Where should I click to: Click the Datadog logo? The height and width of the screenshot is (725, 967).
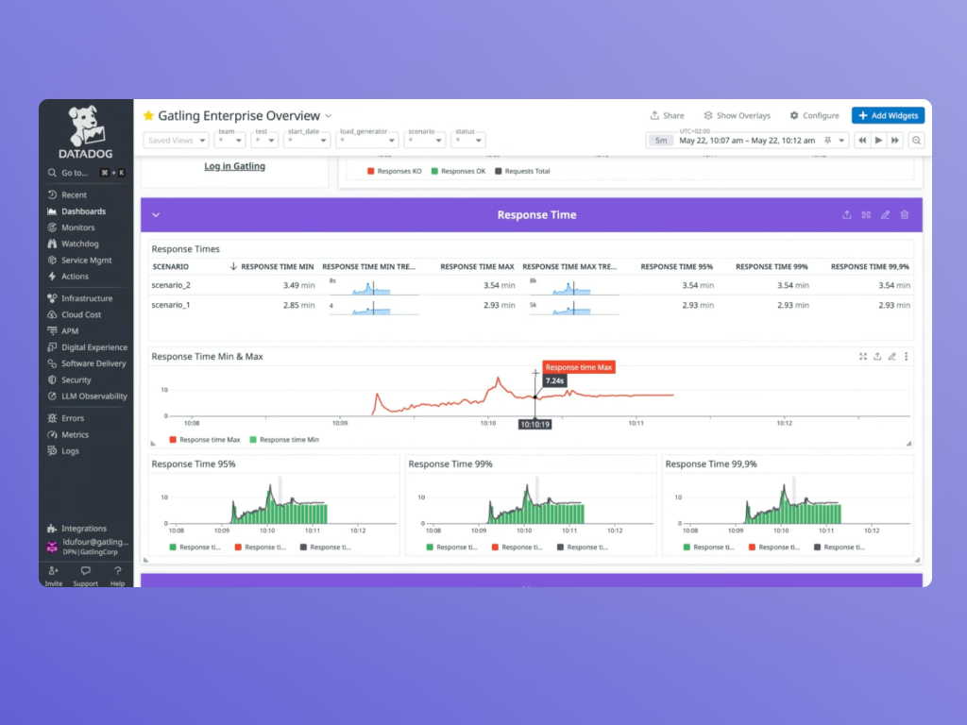click(86, 132)
